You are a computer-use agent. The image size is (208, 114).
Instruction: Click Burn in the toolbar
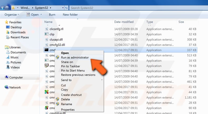point(52,14)
